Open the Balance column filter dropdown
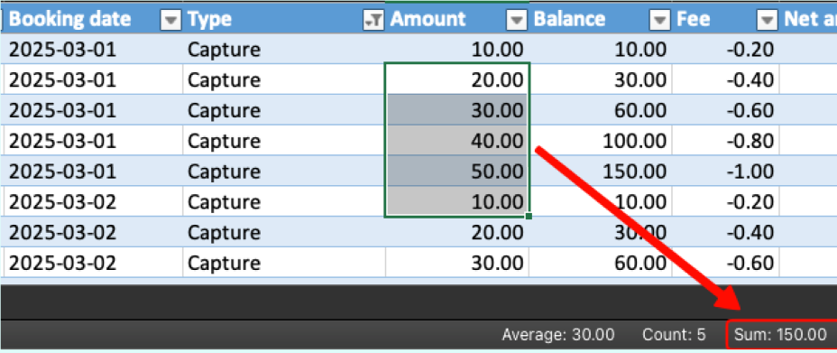Image resolution: width=837 pixels, height=353 pixels. [x=660, y=20]
